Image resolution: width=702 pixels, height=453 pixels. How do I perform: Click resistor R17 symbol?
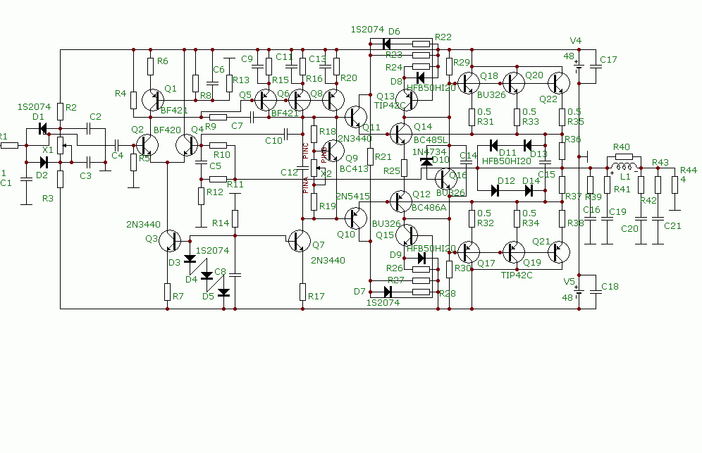(302, 292)
